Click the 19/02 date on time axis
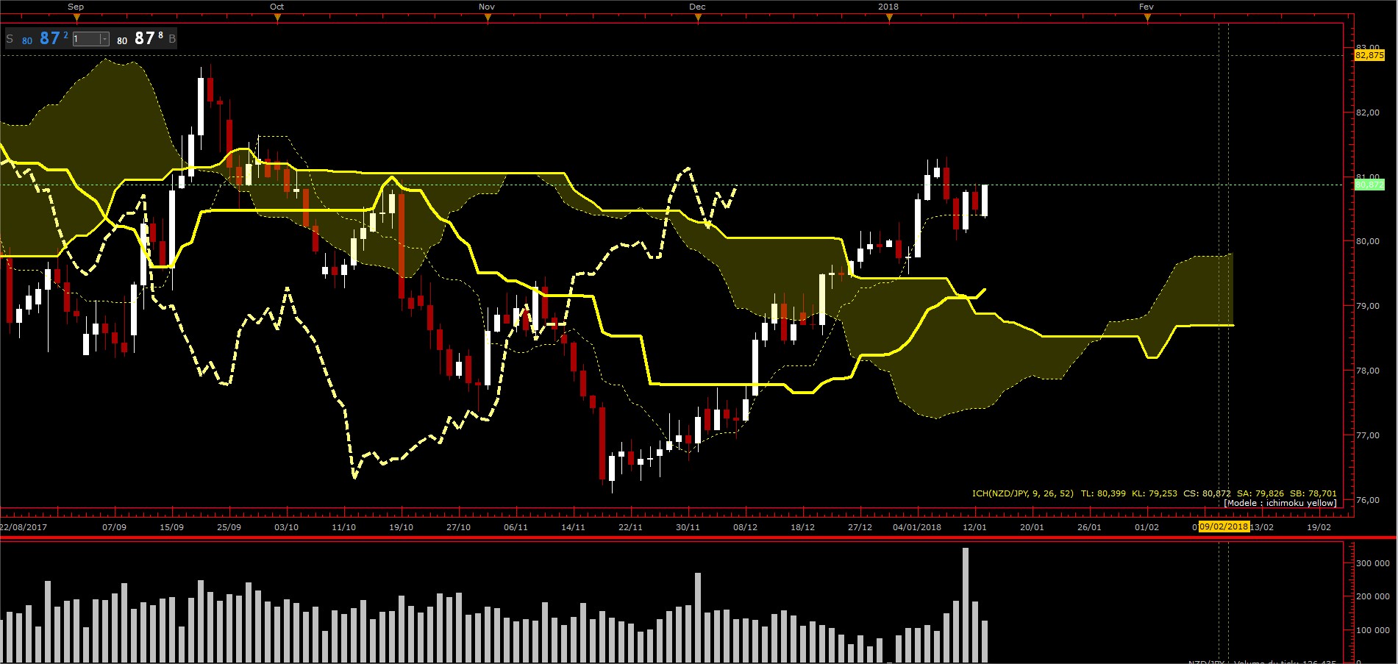This screenshot has width=1398, height=664. [x=1319, y=527]
